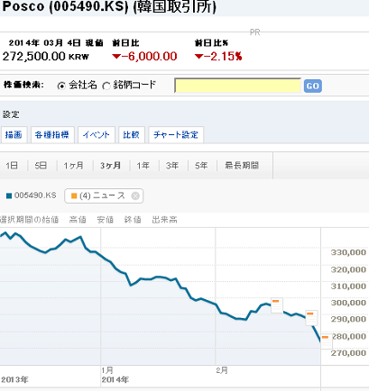Click the -6,000.00 change value
This screenshot has width=369, height=391.
144,57
